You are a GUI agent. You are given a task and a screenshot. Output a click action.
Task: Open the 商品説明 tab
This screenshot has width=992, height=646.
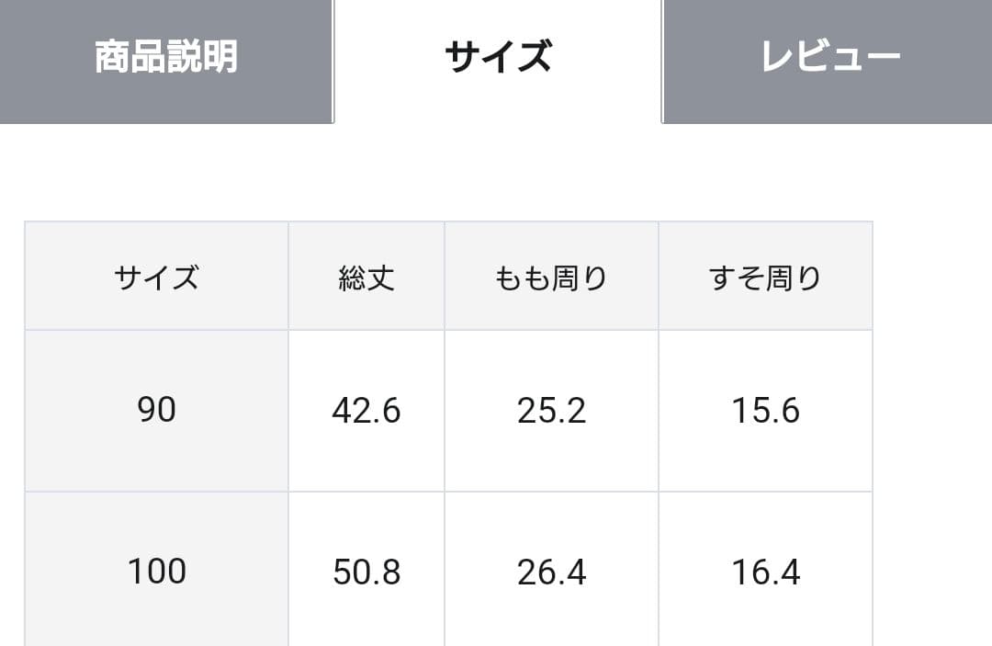click(166, 57)
